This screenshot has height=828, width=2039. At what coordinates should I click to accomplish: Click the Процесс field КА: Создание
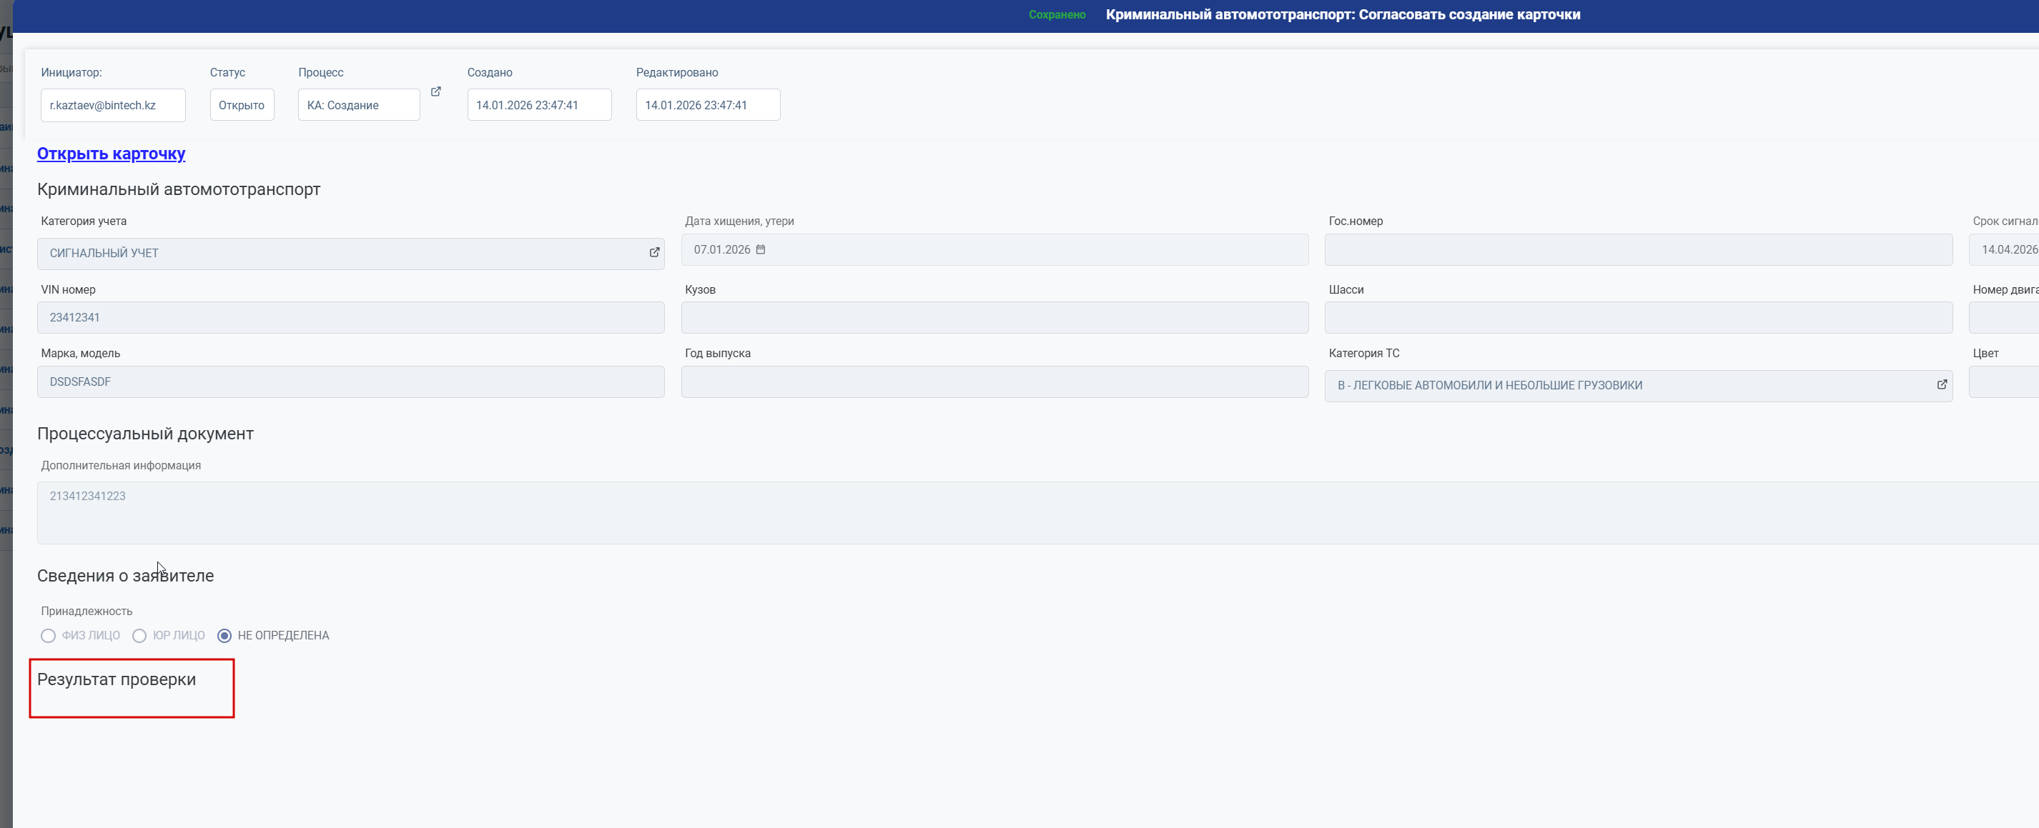coord(357,105)
